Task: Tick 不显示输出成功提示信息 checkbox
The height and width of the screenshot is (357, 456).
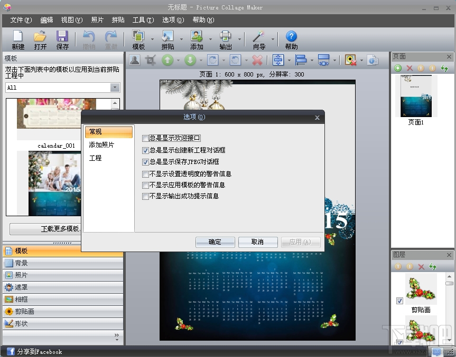Action: (145, 196)
